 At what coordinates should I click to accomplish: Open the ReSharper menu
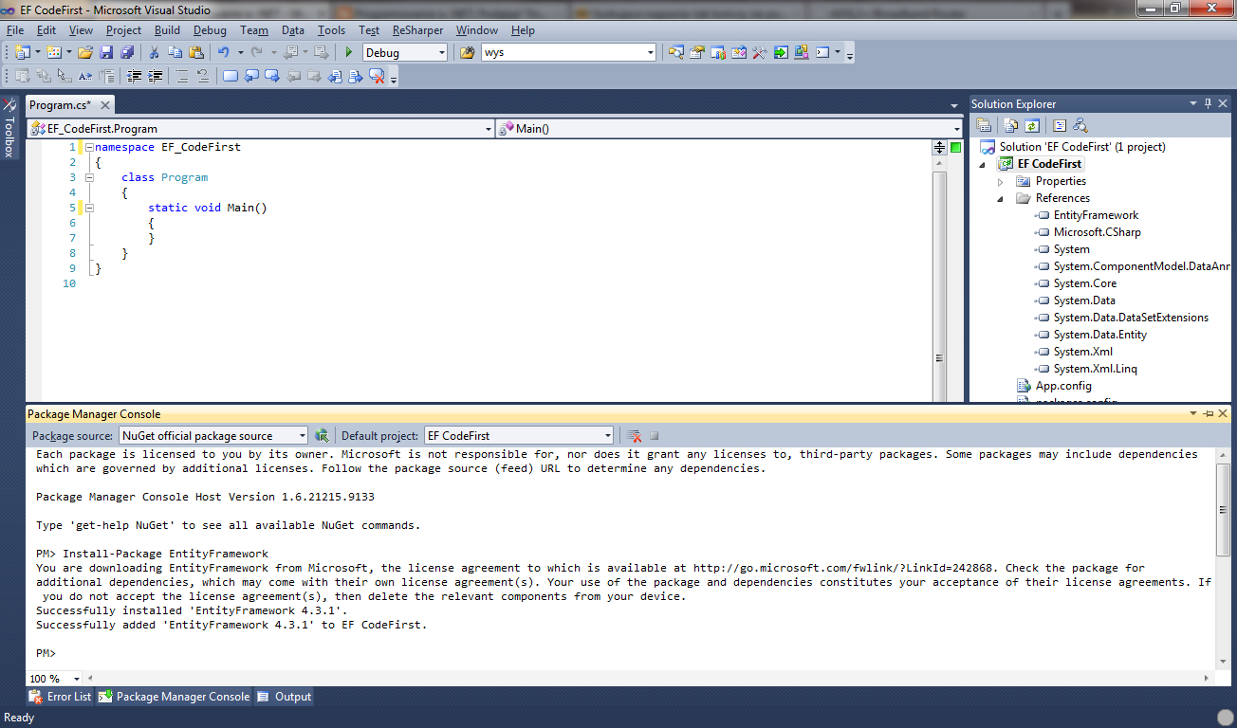click(x=417, y=30)
